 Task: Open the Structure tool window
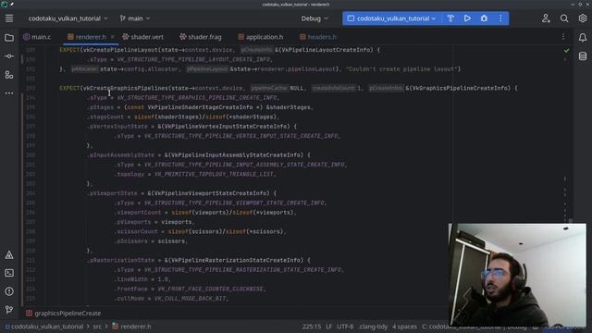[9, 75]
